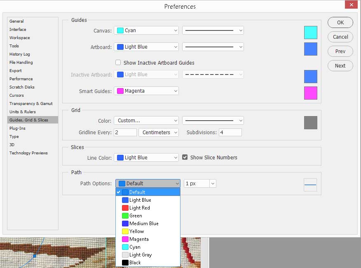
Task: Open the Slices Line Color dropdown
Action: (146, 158)
